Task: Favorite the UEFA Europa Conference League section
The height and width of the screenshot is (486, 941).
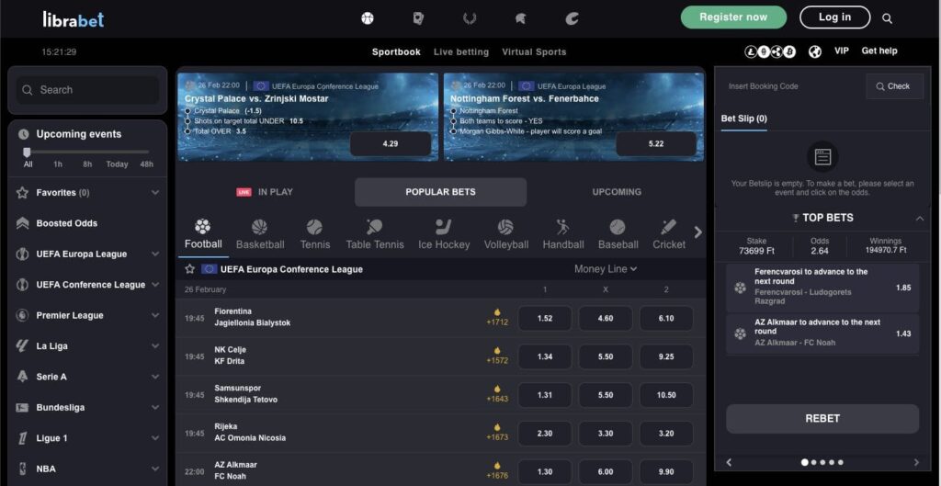Action: click(x=189, y=269)
